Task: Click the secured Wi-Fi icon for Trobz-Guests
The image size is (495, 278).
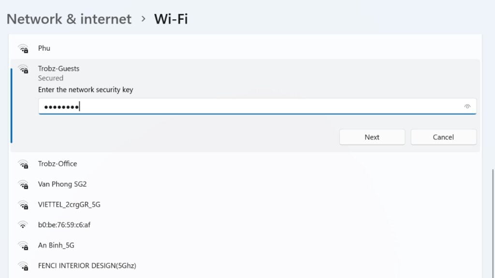Action: pos(23,69)
